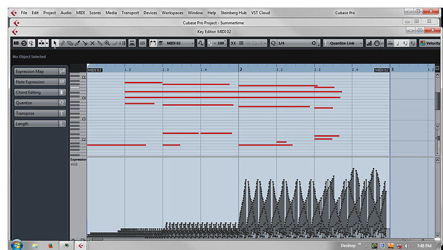The image size is (443, 250).
Task: Select the Glue tube tool
Action: [x=100, y=43]
